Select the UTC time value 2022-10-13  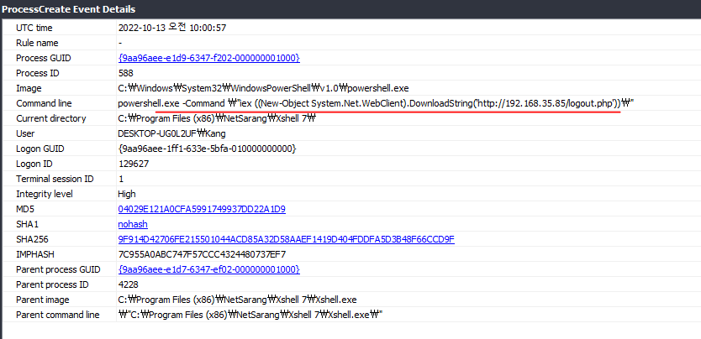[x=172, y=28]
